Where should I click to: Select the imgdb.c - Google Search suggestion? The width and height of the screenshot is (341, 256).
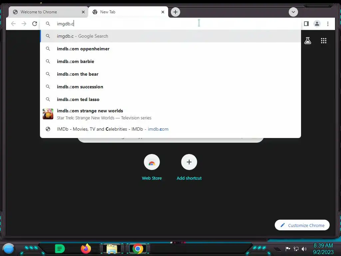(170, 36)
